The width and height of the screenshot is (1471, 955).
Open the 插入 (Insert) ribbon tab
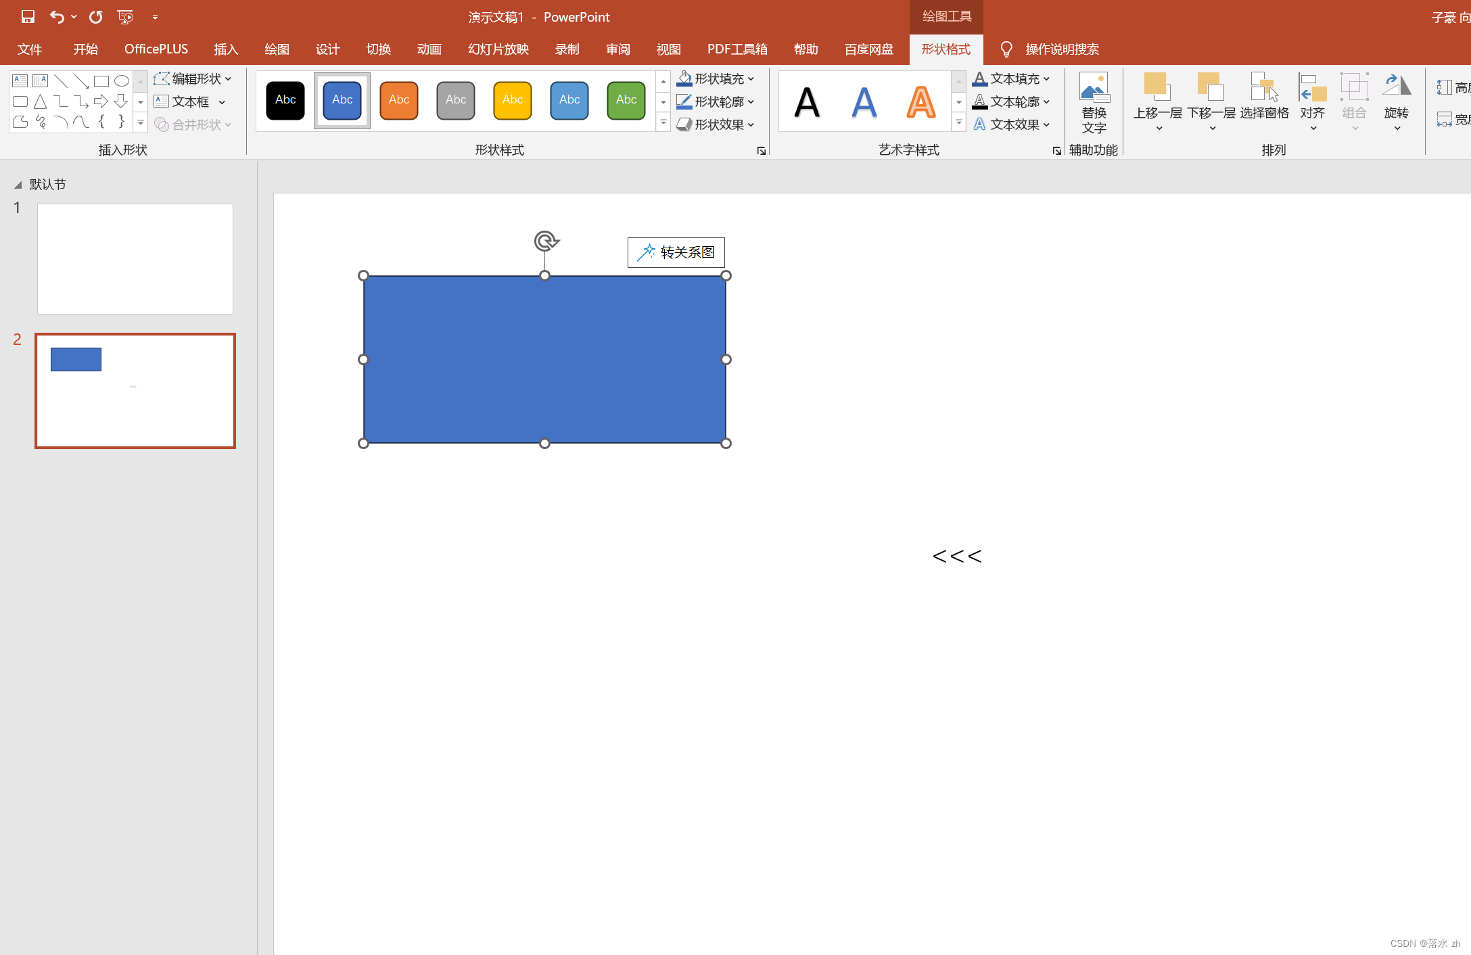point(226,49)
